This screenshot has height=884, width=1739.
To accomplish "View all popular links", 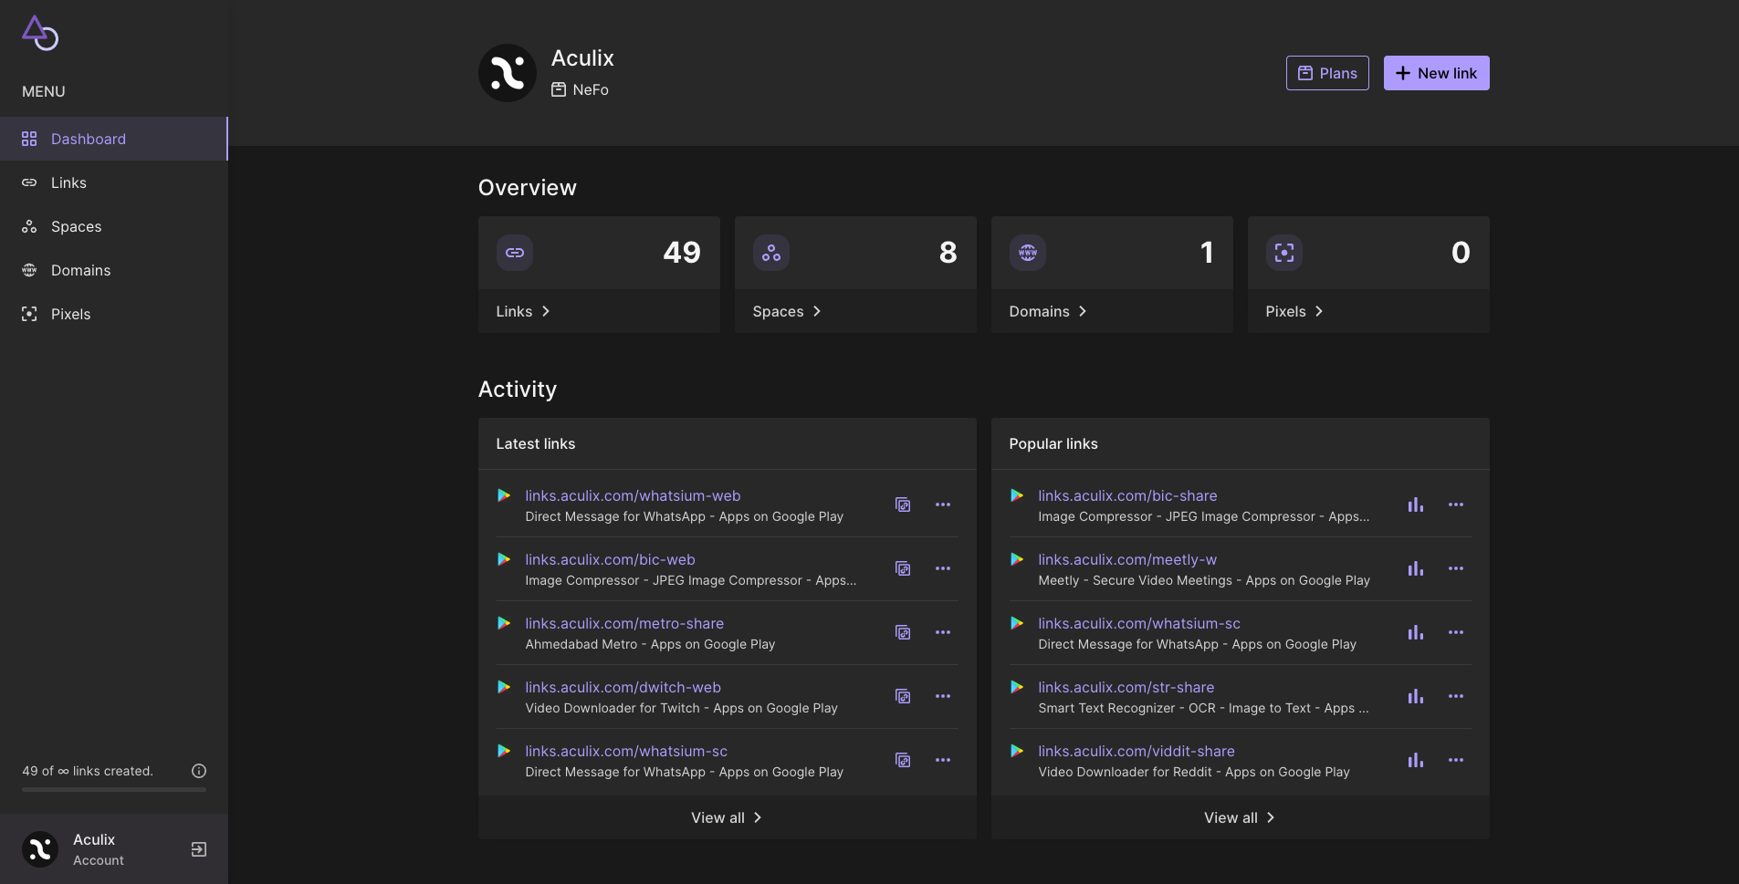I will (1240, 817).
